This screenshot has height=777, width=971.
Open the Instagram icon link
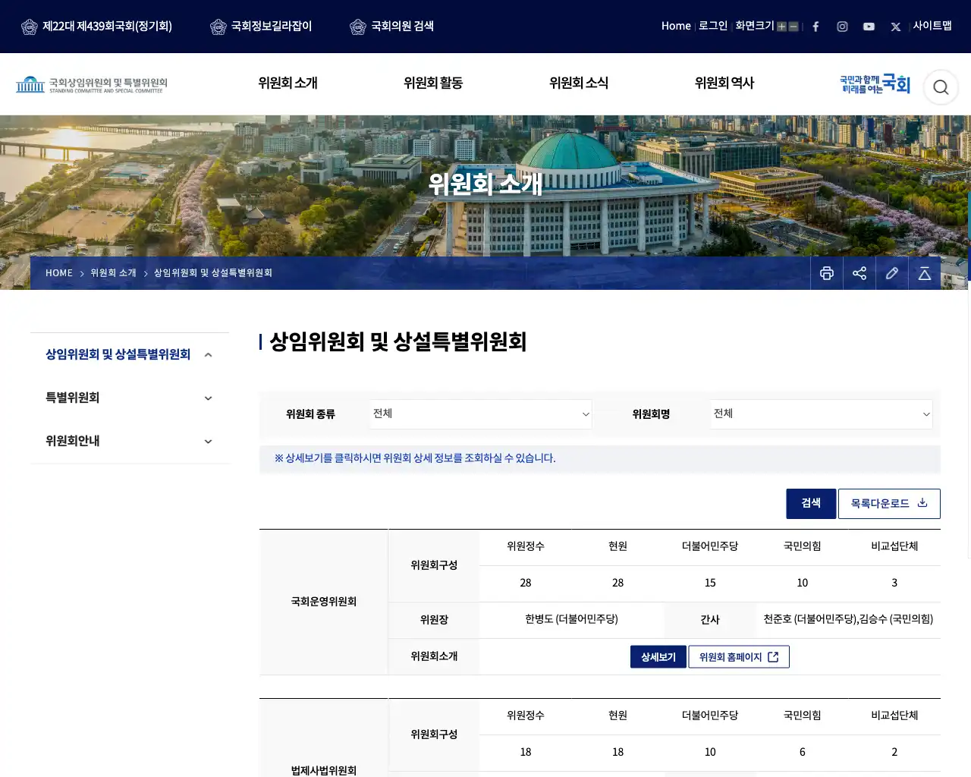tap(842, 27)
